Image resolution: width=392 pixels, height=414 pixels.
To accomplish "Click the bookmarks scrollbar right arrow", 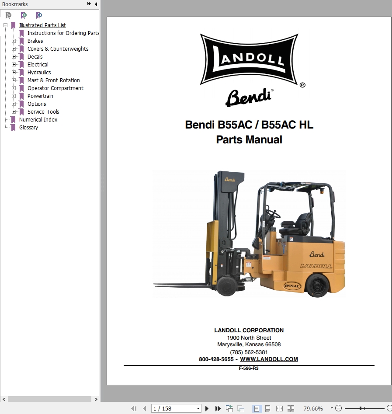I will point(96,399).
